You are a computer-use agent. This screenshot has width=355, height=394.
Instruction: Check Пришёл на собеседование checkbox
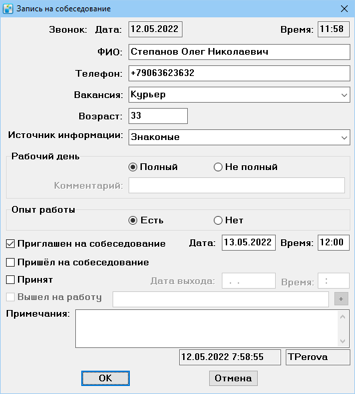point(10,263)
